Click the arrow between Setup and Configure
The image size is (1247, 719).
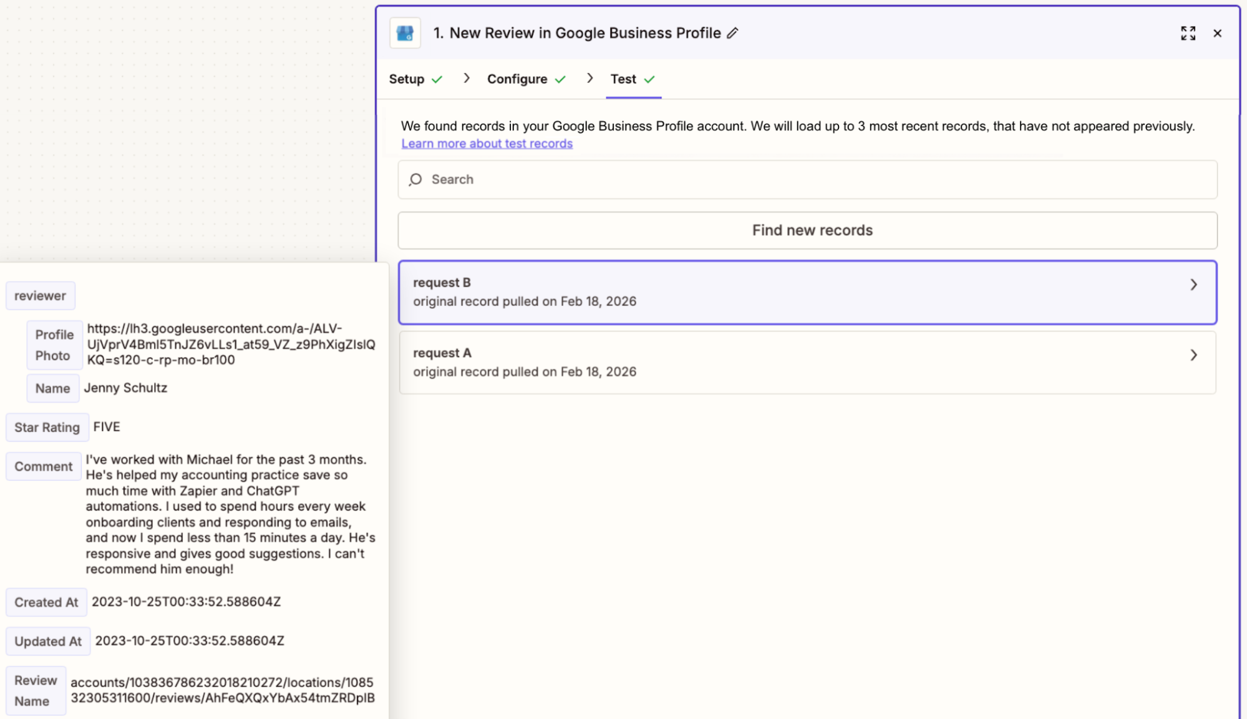pos(466,79)
